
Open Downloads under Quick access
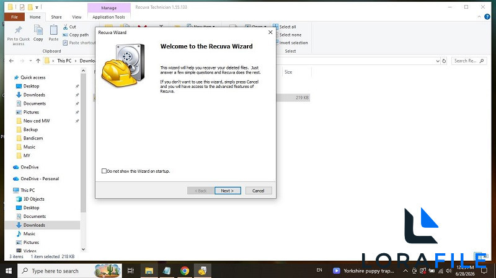tap(34, 95)
